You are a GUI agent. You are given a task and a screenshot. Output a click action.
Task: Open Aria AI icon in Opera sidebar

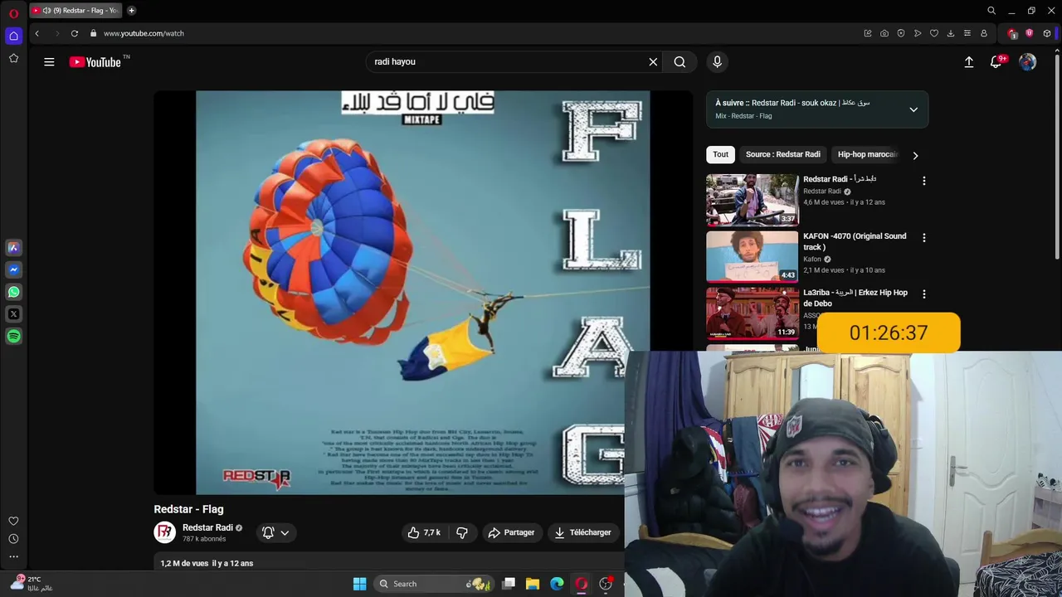[x=13, y=247]
